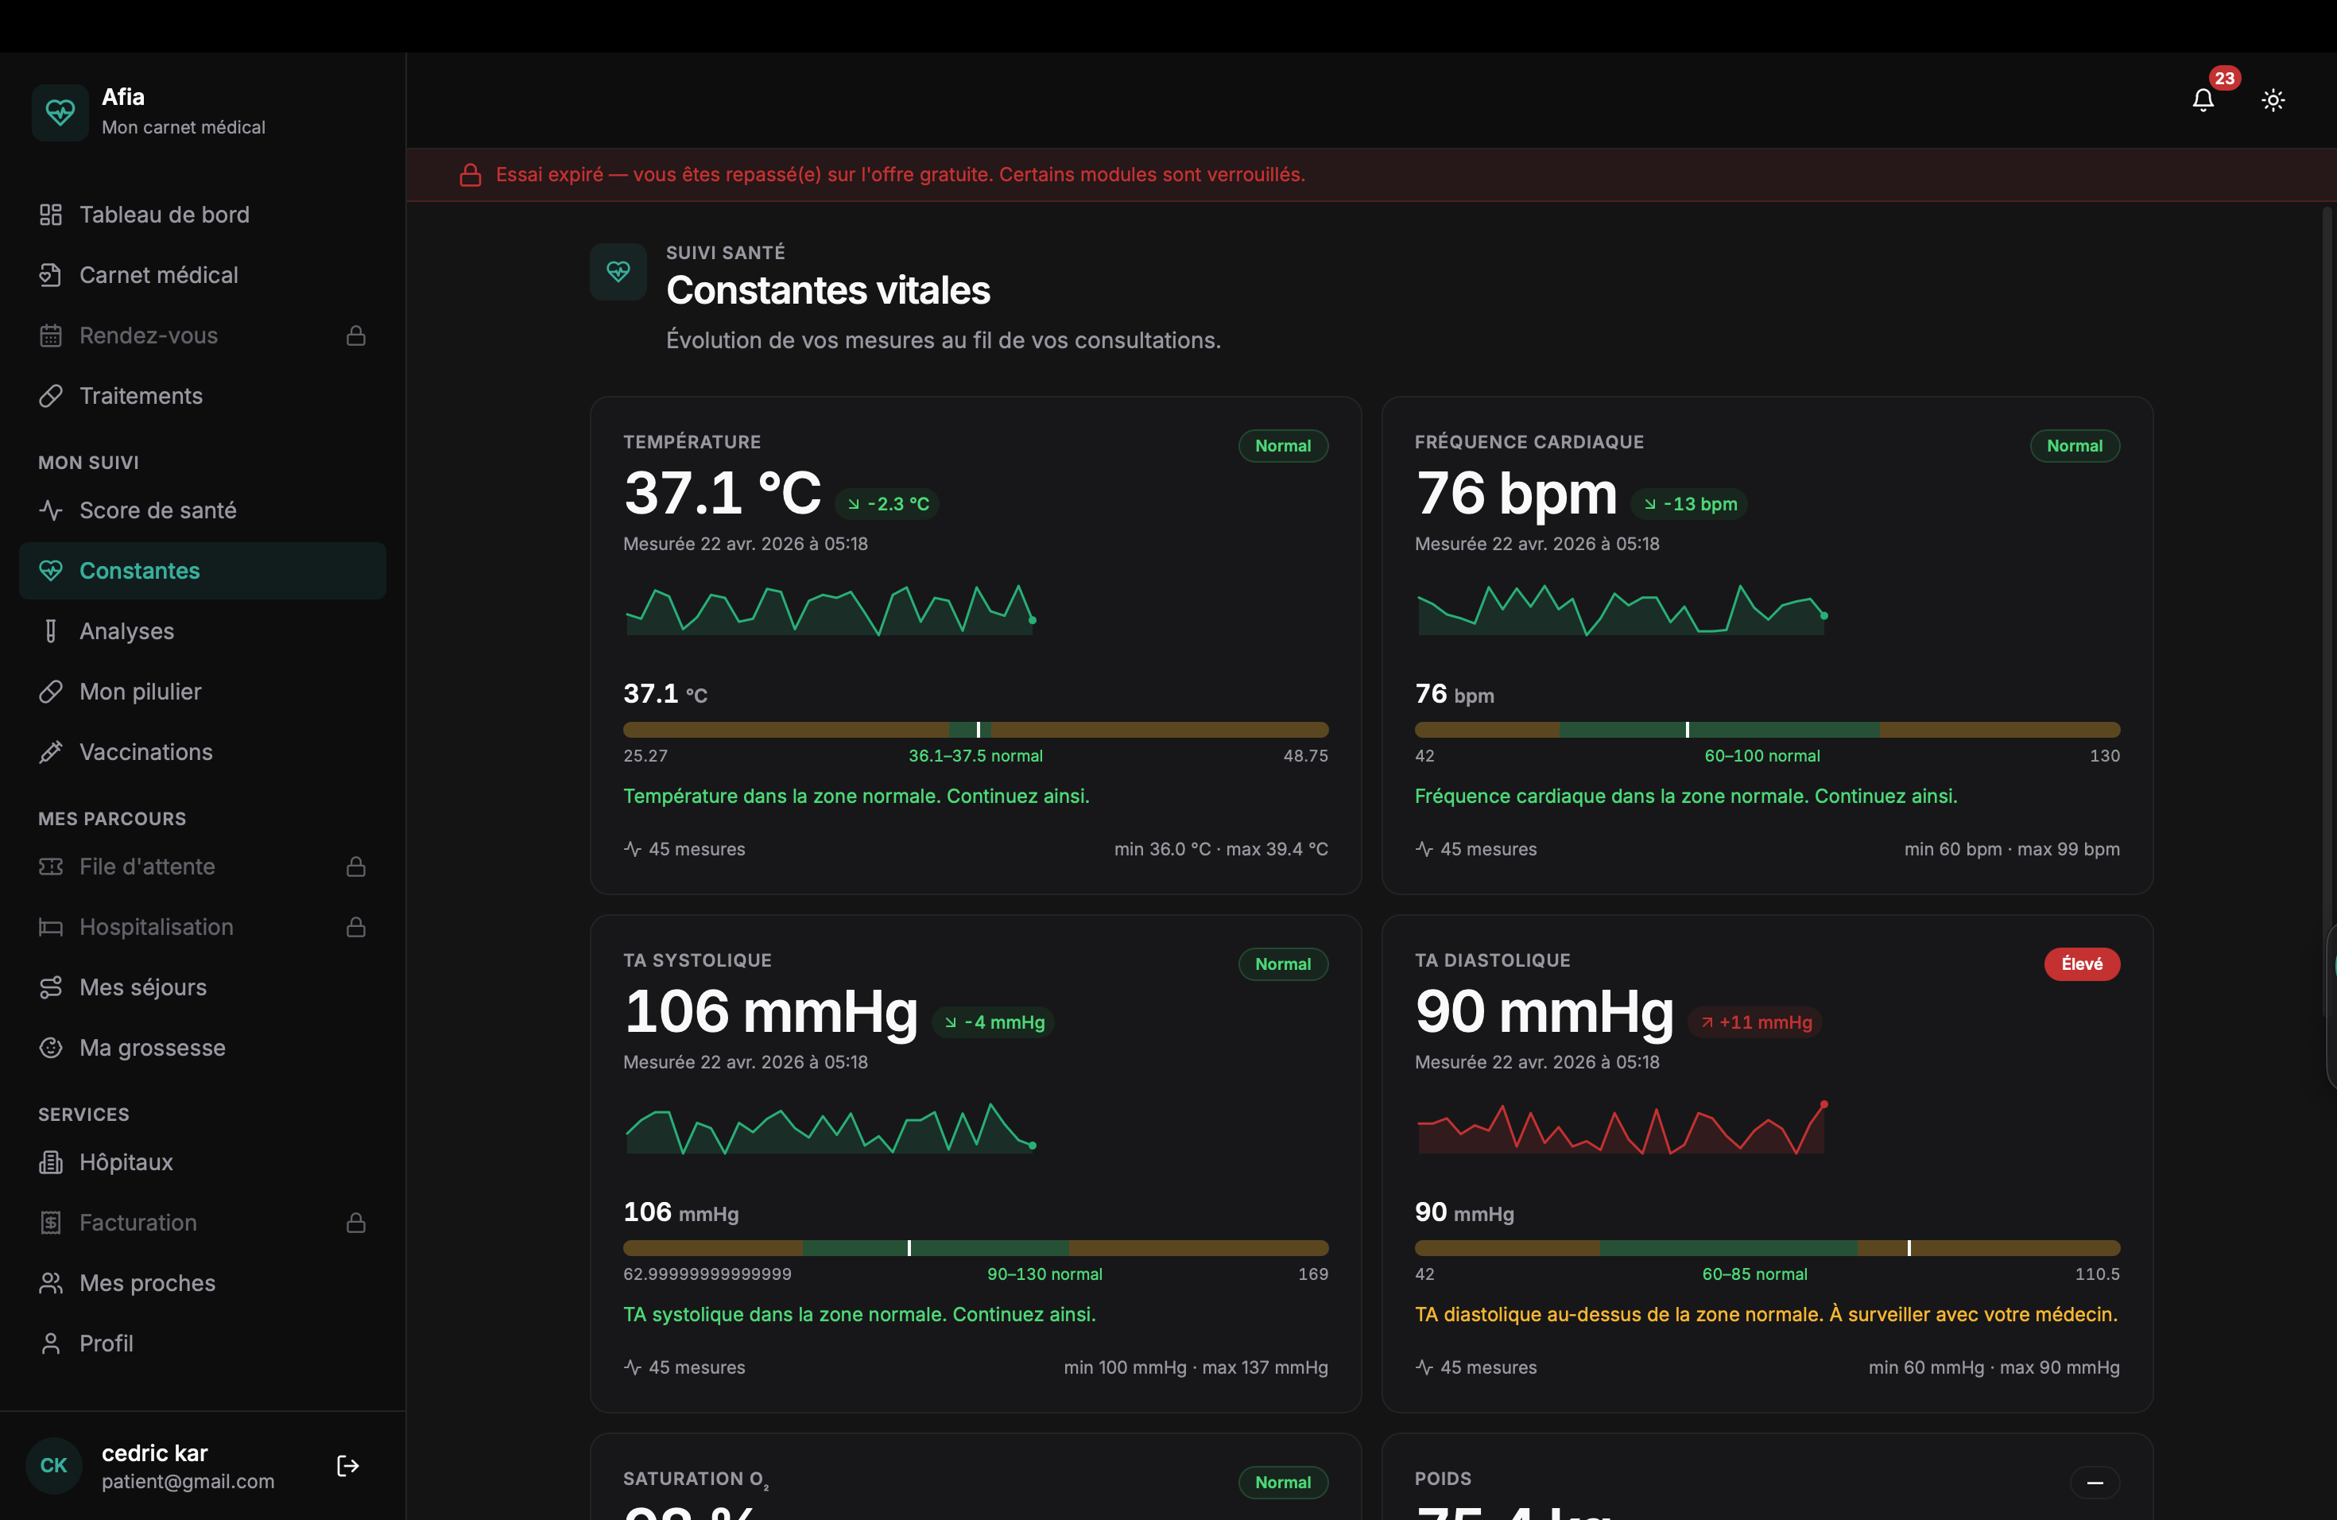Open Ma grossesse

click(x=202, y=1048)
